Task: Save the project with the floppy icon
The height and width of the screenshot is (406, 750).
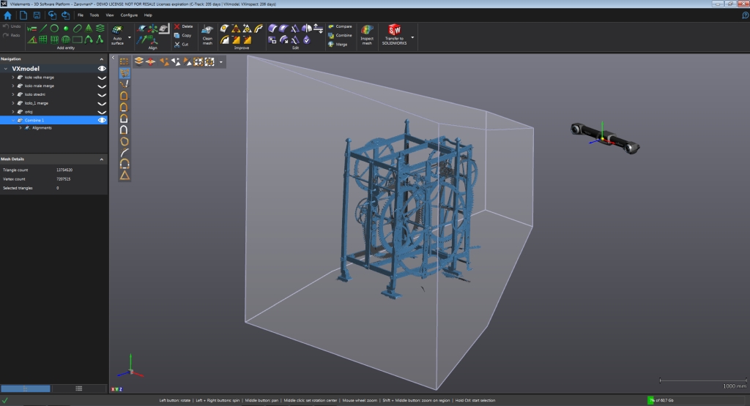Action: [37, 15]
